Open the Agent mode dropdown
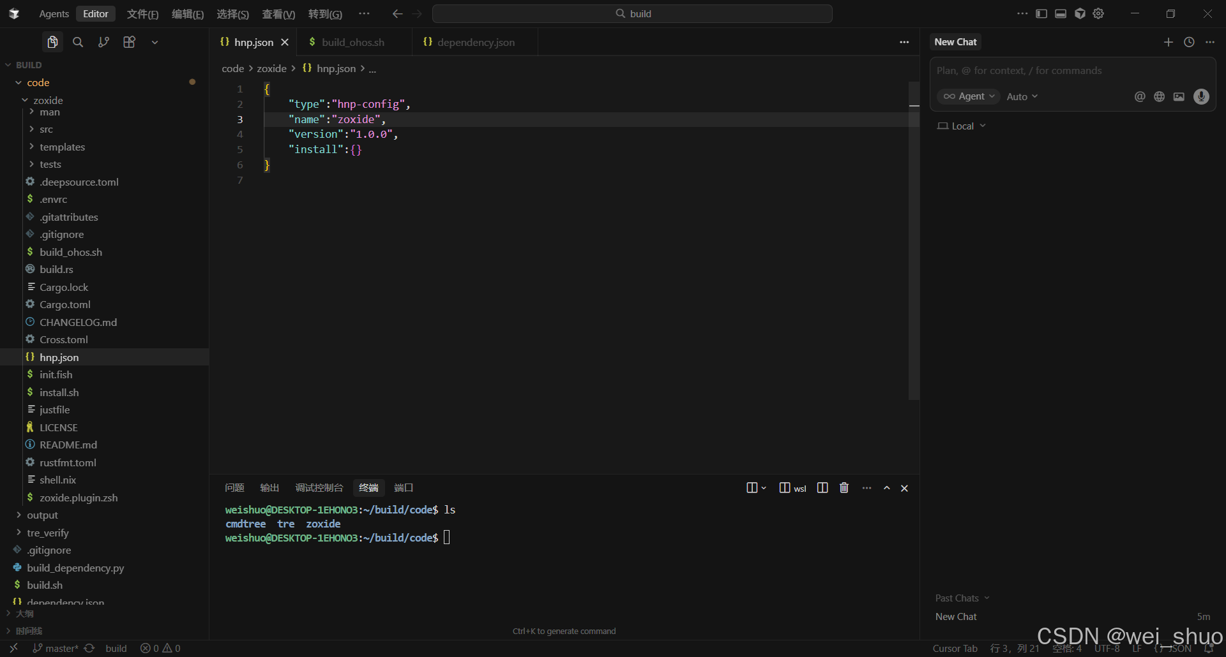1226x657 pixels. pos(969,96)
